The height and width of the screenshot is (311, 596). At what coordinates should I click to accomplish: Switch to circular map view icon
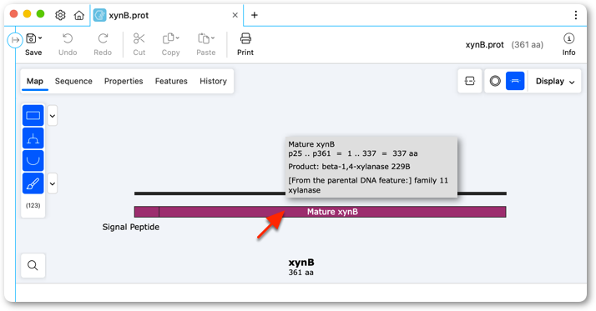click(x=495, y=81)
